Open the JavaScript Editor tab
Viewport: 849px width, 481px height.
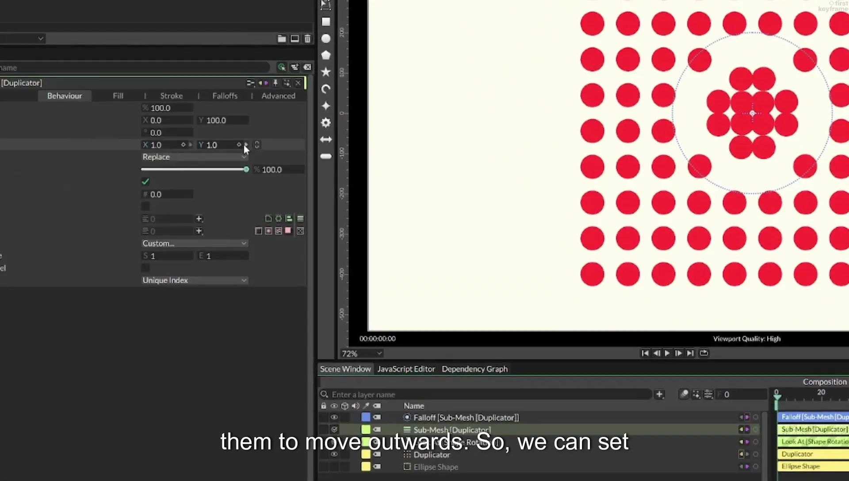point(406,369)
